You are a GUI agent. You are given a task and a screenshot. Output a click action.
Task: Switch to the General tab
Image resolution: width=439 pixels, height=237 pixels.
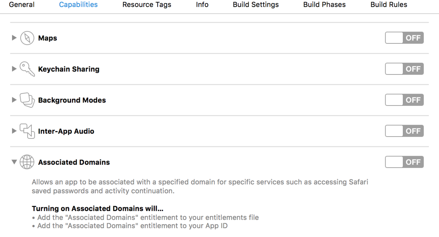22,5
